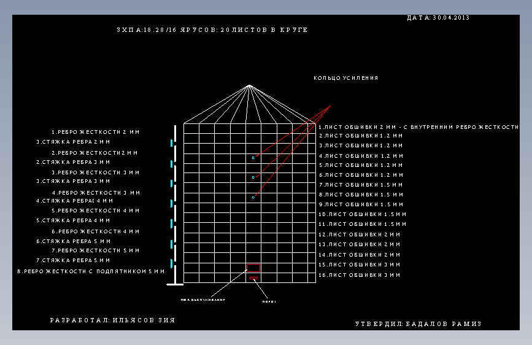Select the title text 'ЗХПА:18.28/16 ЯРУСОВ: 20 ЛИСТОВ В КРУГЕ'
Image resolution: width=532 pixels, height=345 pixels.
click(212, 30)
